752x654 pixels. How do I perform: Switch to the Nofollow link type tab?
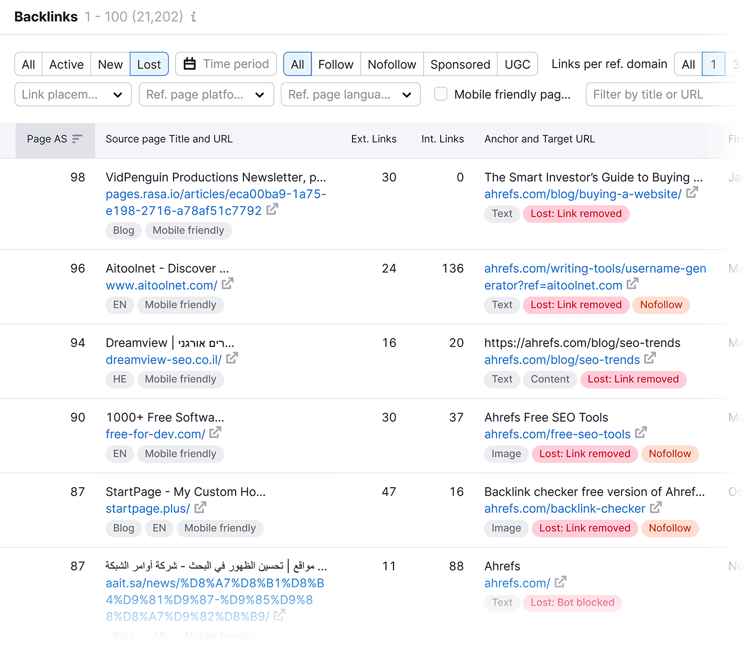(x=392, y=64)
